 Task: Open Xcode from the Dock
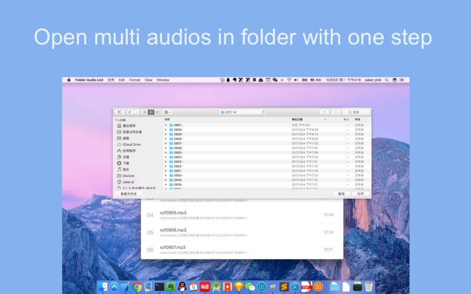[x=125, y=287]
